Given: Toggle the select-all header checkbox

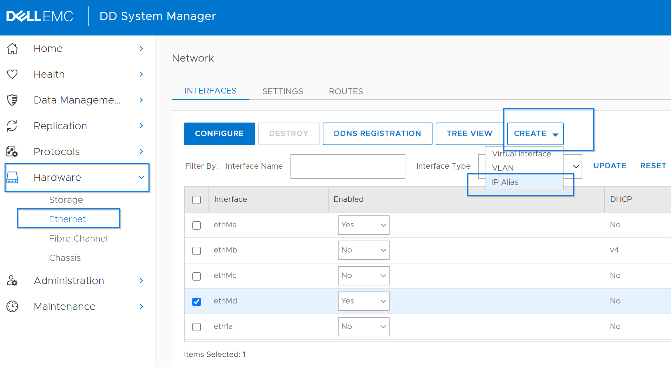Looking at the screenshot, I should pos(197,200).
